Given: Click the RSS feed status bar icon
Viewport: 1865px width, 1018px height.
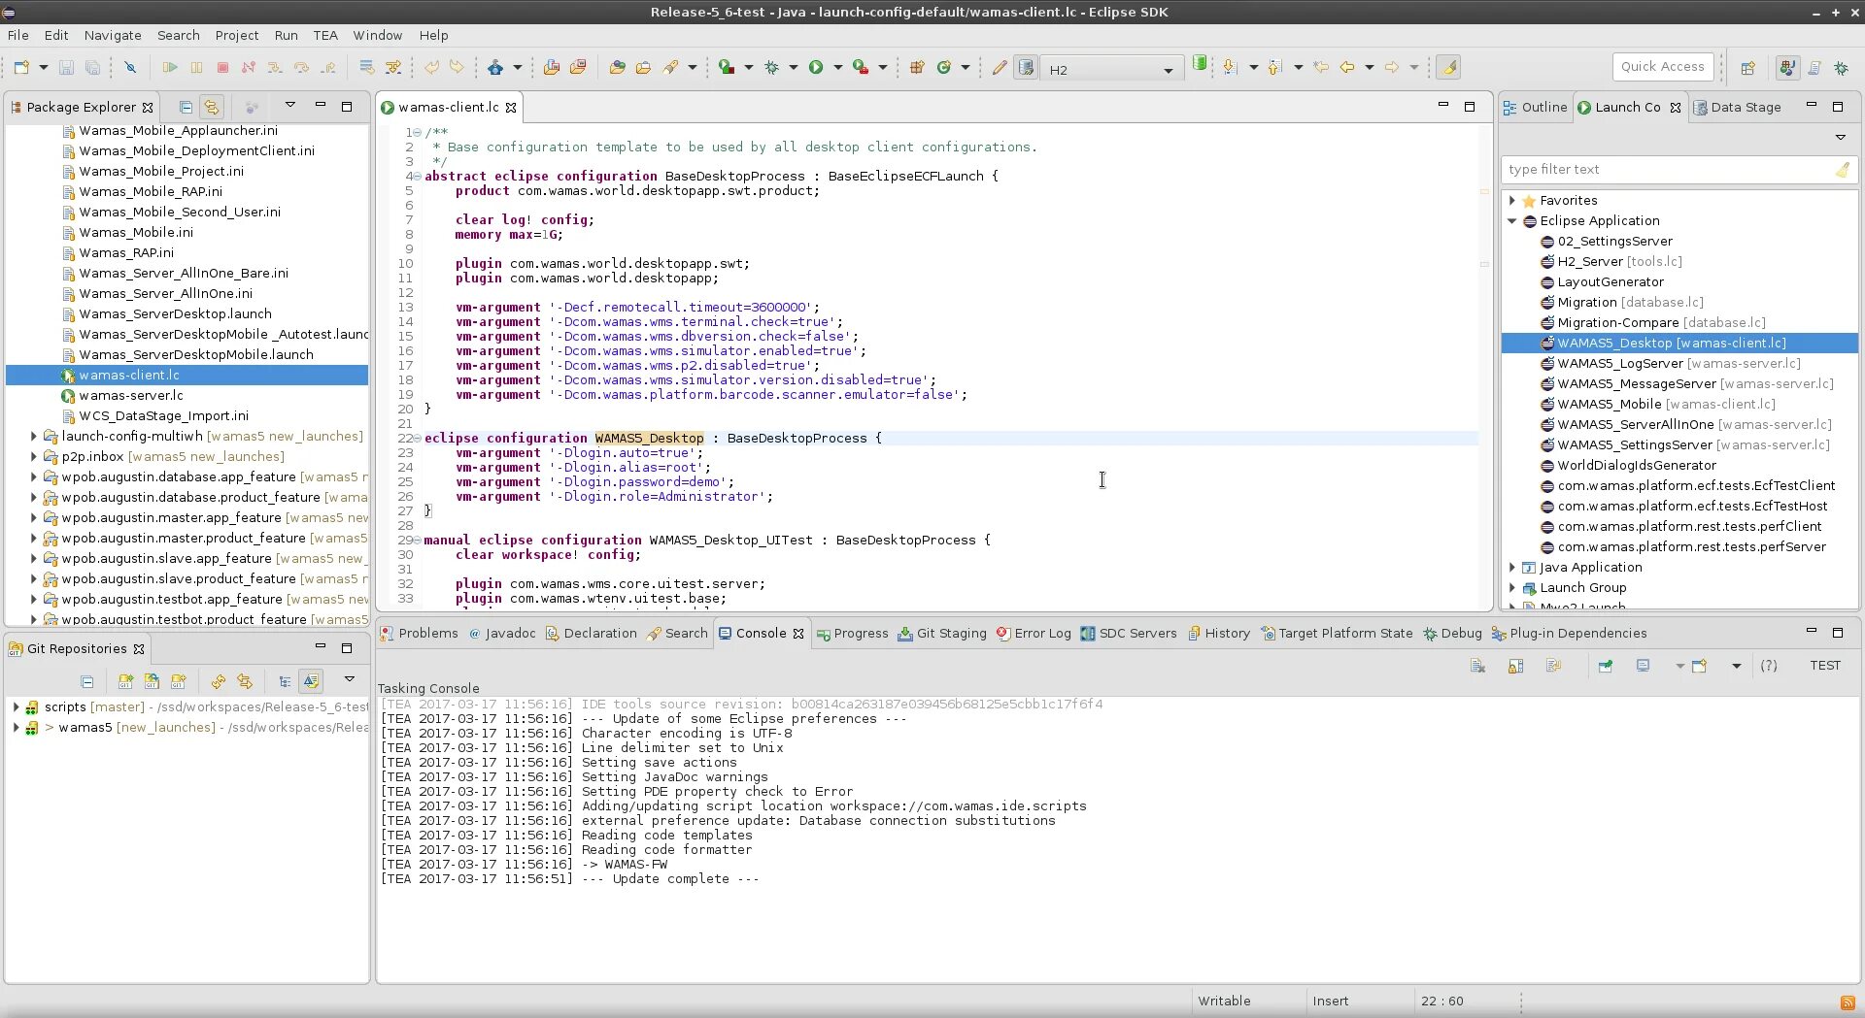Looking at the screenshot, I should pyautogui.click(x=1847, y=1002).
